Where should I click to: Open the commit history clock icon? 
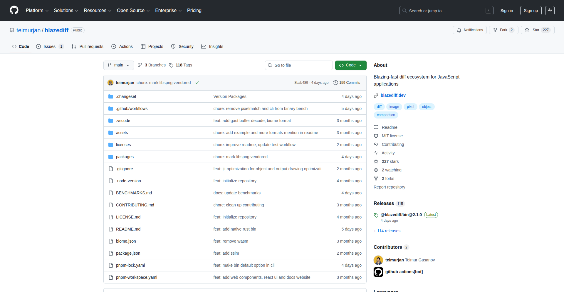pos(336,83)
